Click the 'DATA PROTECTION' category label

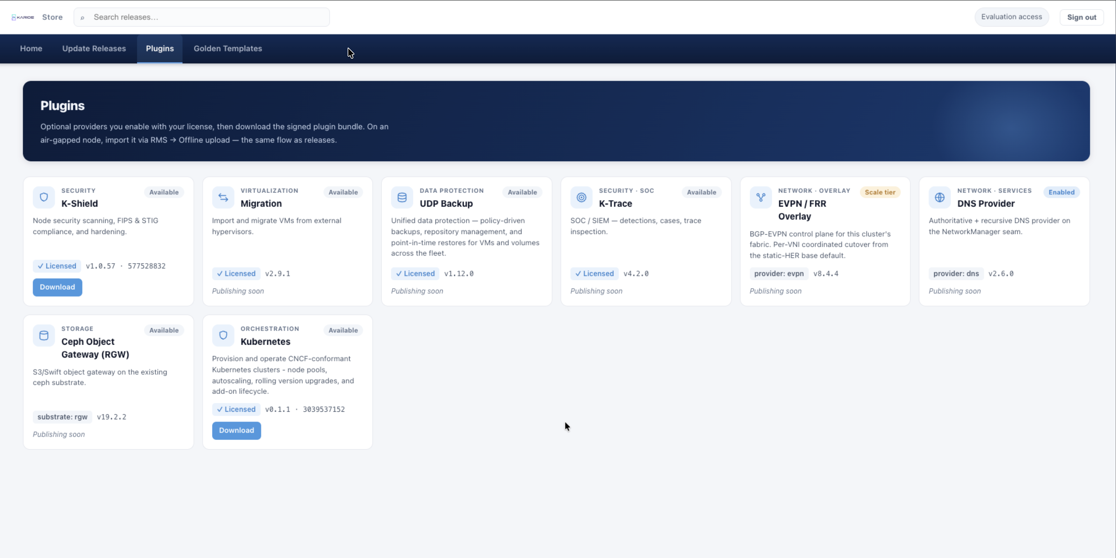click(452, 191)
